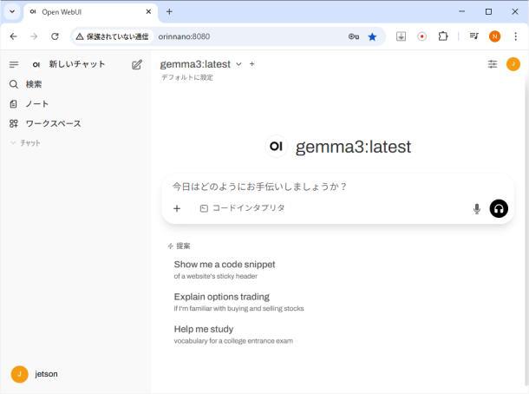This screenshot has width=529, height=394.
Task: Add another model with plus icon
Action: [x=252, y=64]
